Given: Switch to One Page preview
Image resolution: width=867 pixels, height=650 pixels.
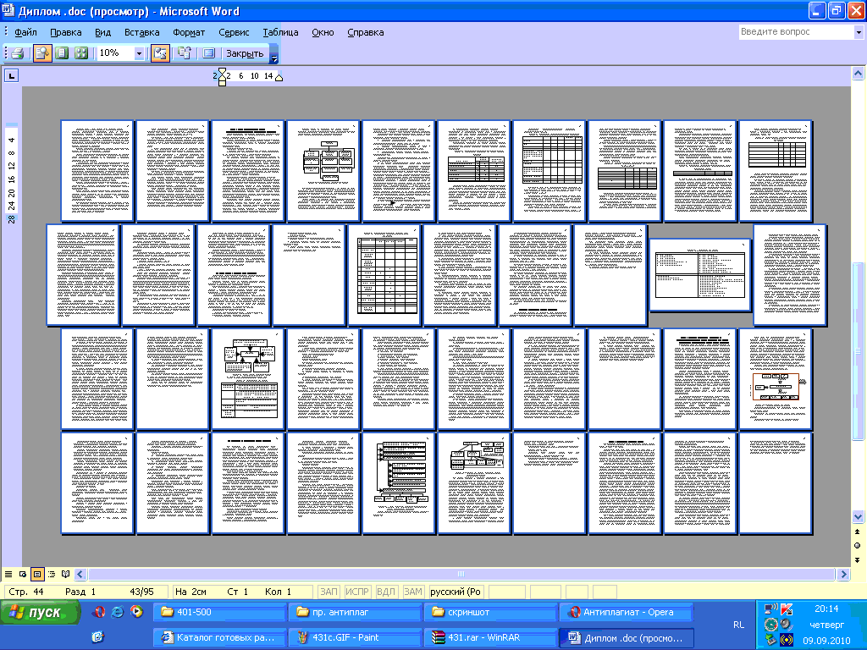Looking at the screenshot, I should [x=62, y=53].
